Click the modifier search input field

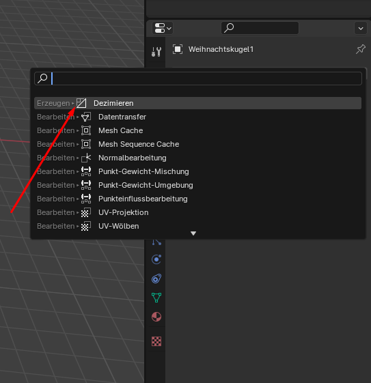(198, 79)
